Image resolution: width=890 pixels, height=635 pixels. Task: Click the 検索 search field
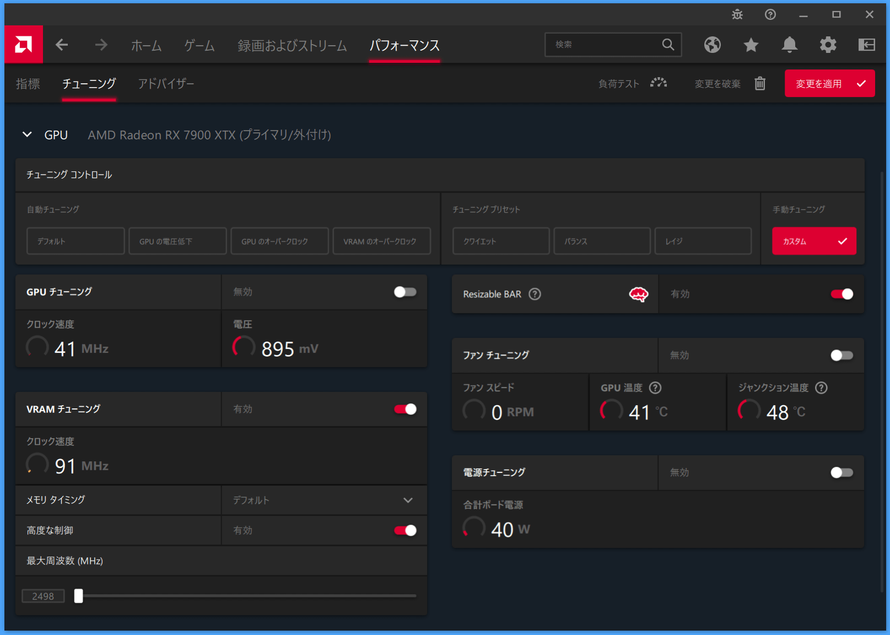(x=613, y=45)
